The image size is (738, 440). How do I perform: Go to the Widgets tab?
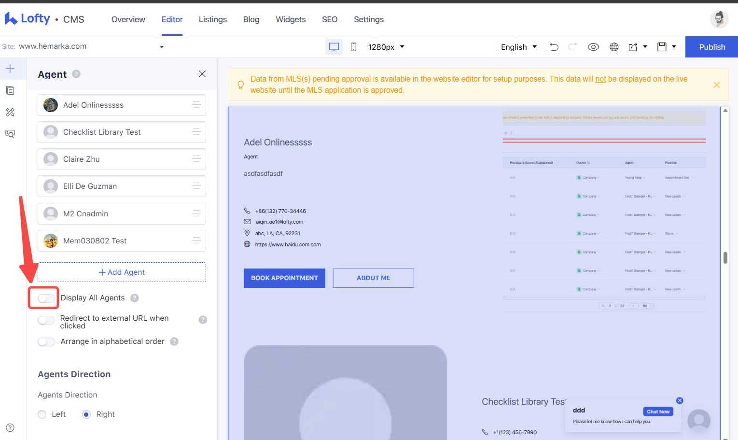[291, 19]
